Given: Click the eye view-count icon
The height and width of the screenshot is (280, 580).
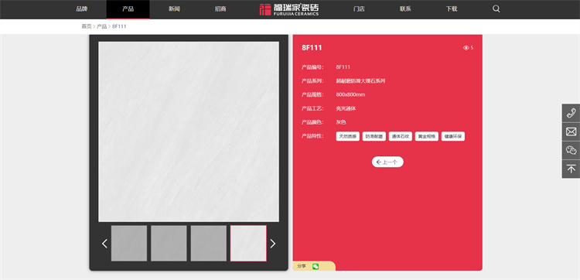Looking at the screenshot, I should [466, 48].
